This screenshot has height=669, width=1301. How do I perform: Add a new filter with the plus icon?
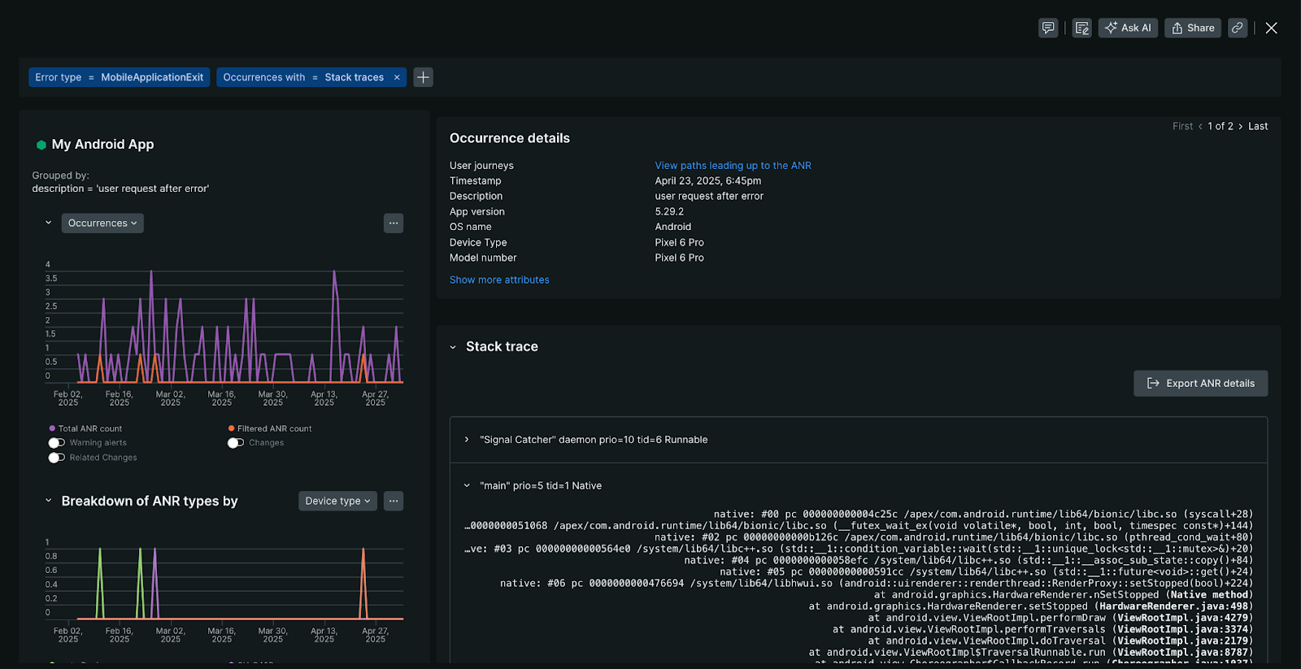[x=423, y=77]
